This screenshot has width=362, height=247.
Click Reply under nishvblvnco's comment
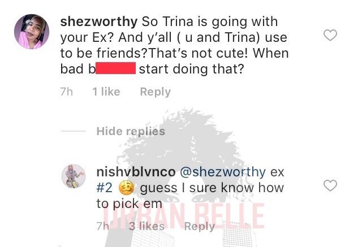tap(200, 226)
